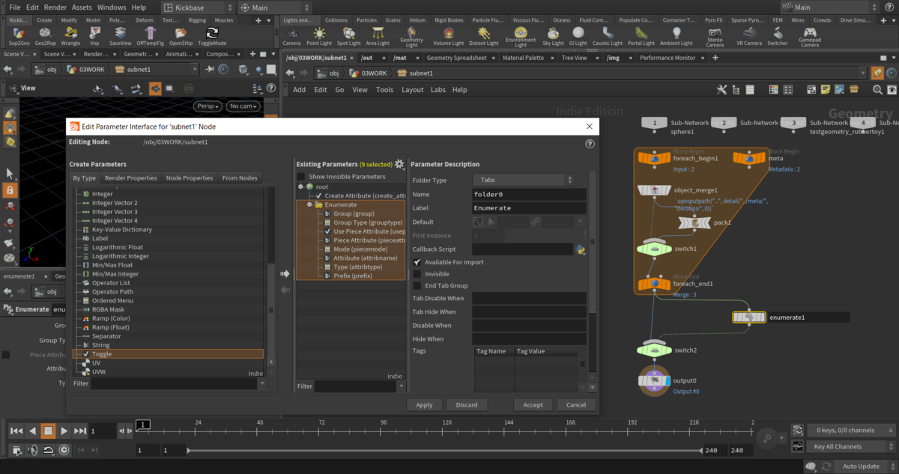Open the Key All Channels dropdown
This screenshot has width=899, height=474.
click(x=851, y=446)
